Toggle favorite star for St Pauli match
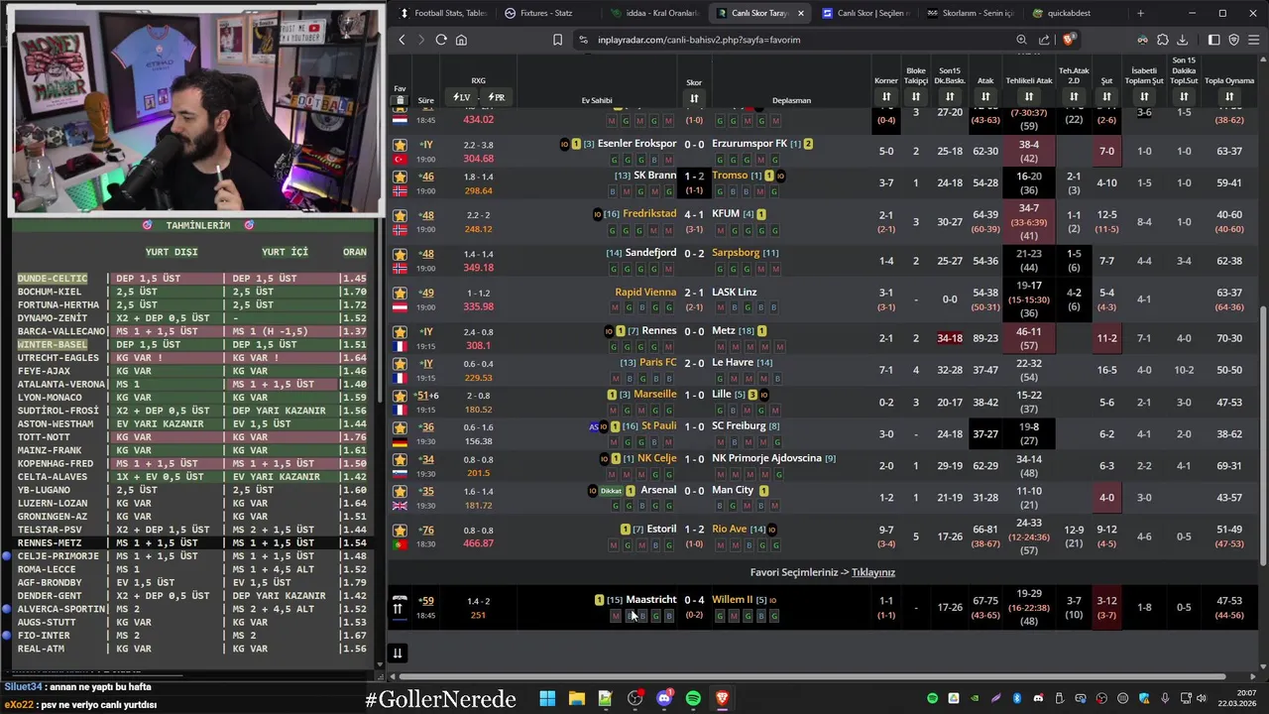The image size is (1269, 714). pos(400,427)
